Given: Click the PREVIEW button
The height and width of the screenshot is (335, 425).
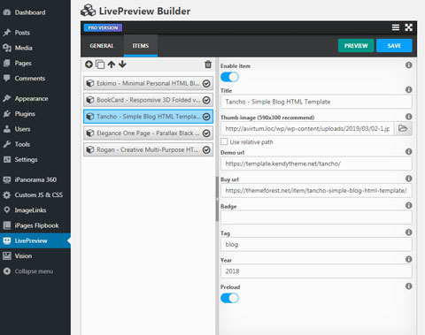Looking at the screenshot, I should click(x=356, y=46).
